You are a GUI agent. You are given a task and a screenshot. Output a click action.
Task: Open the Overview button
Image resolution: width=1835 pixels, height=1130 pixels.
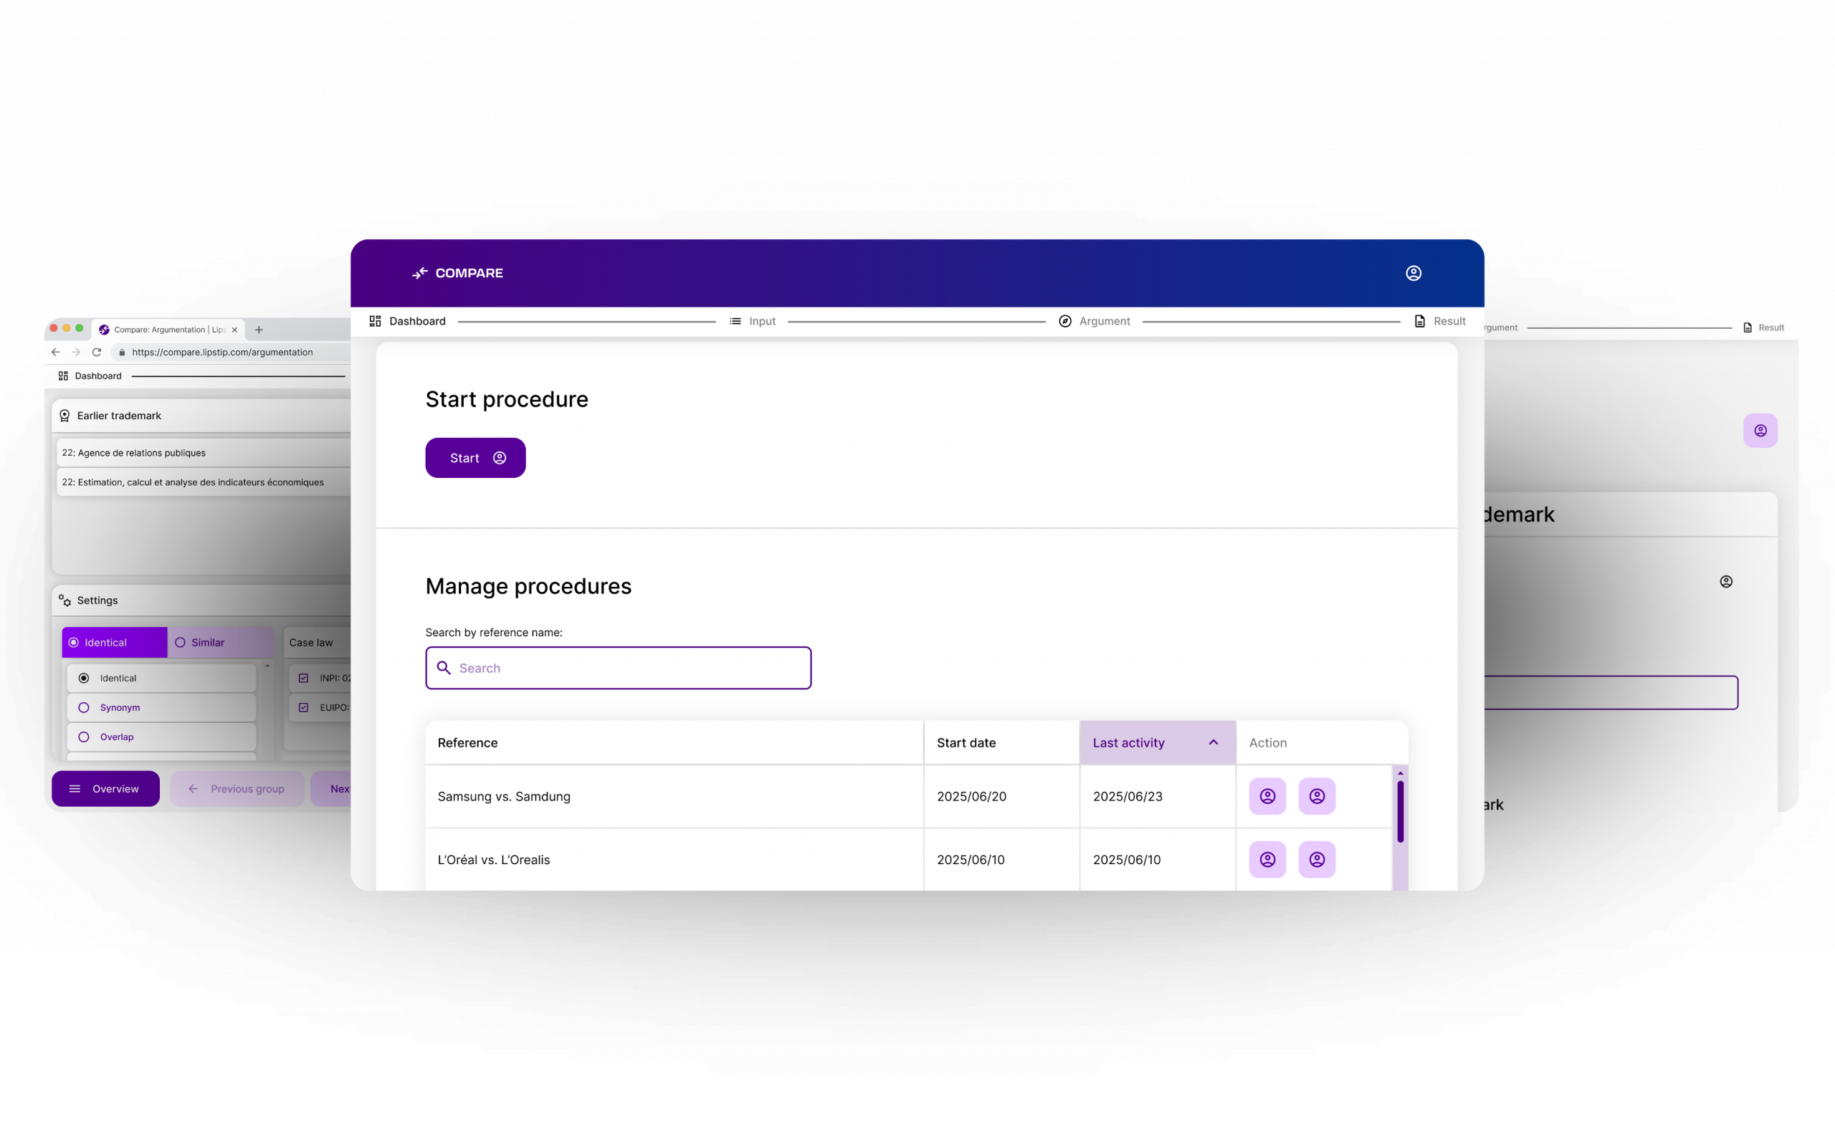[105, 788]
